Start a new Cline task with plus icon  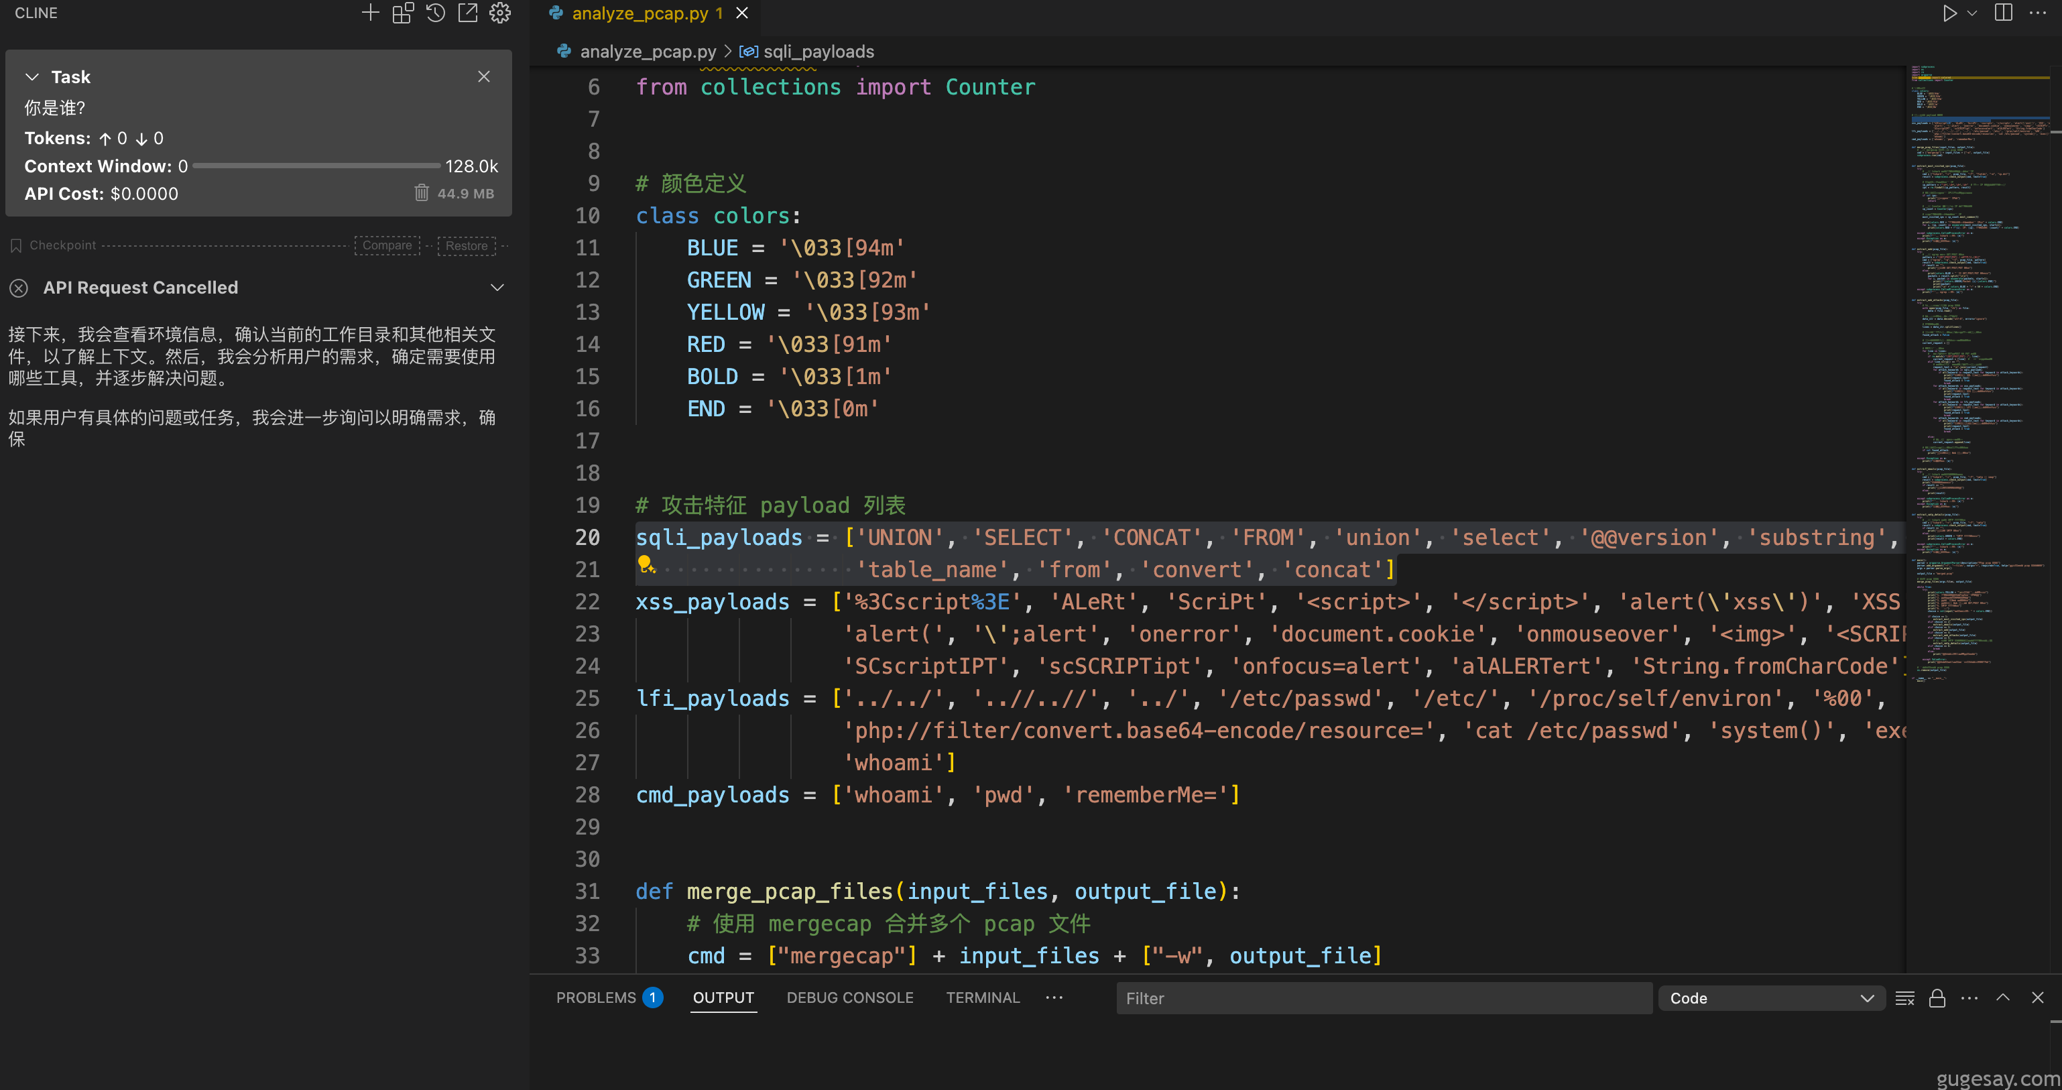pyautogui.click(x=370, y=13)
